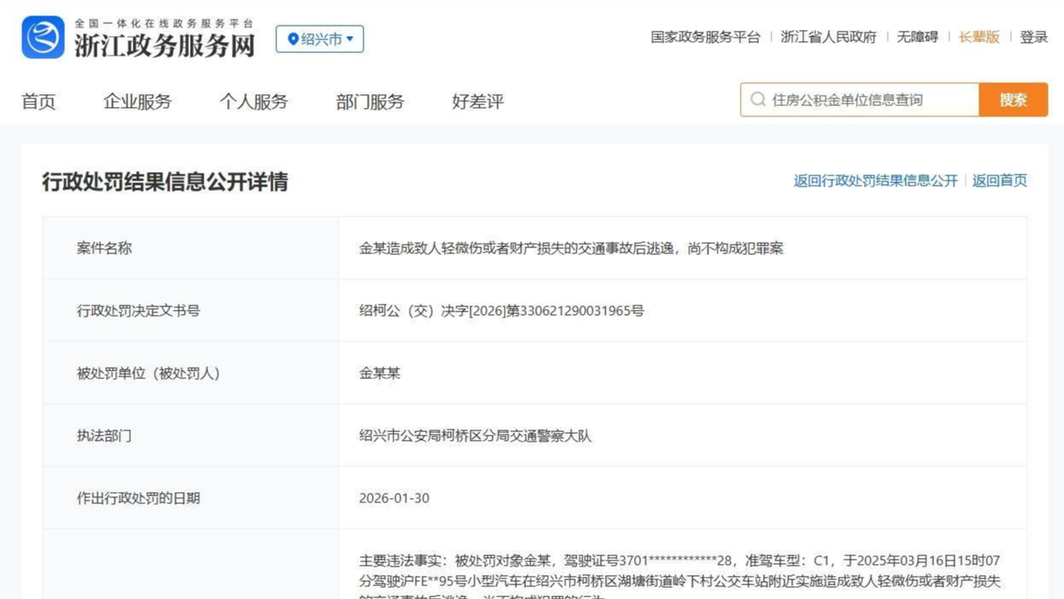Click the Zhejiang government service logo icon

click(x=43, y=38)
